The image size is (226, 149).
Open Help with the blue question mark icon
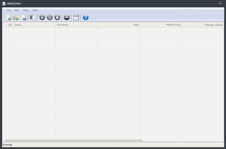coord(86,18)
